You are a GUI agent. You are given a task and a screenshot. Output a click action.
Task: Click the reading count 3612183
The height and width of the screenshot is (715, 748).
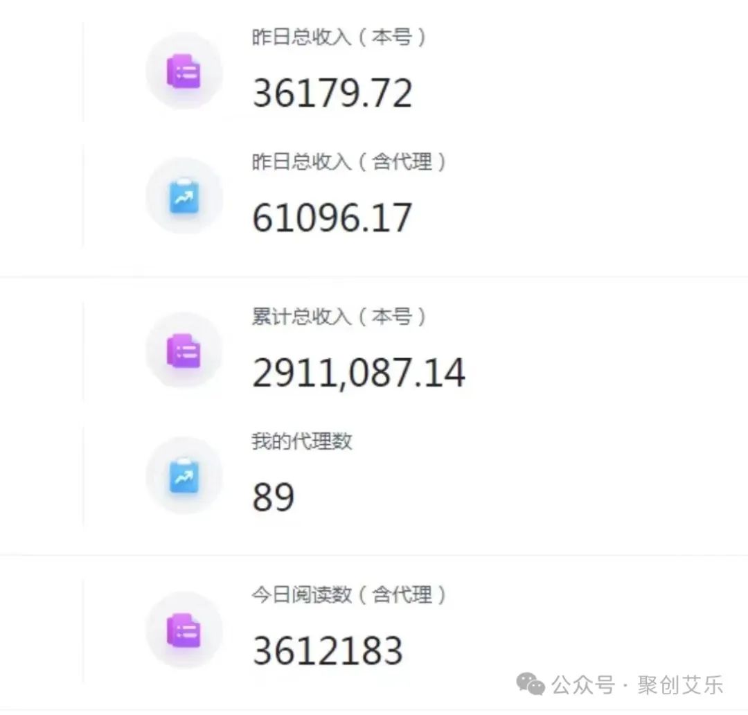click(x=328, y=649)
